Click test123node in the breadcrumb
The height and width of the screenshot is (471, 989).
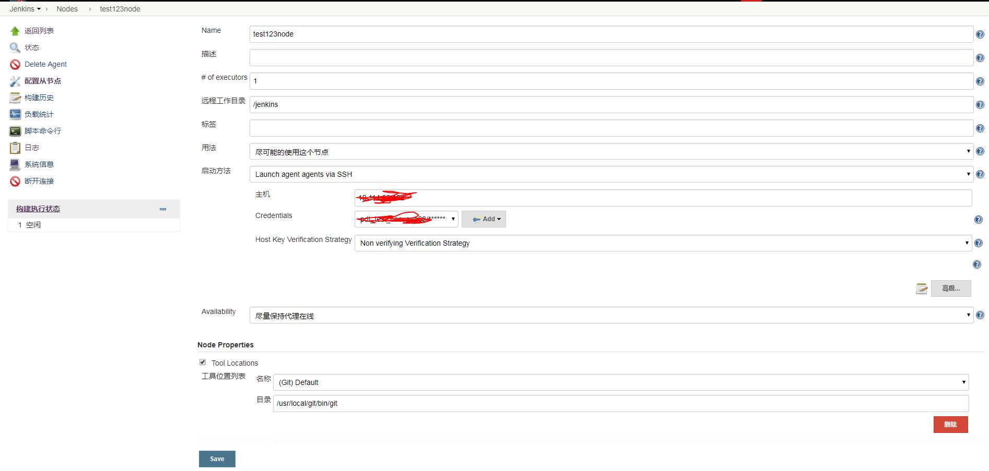[120, 9]
